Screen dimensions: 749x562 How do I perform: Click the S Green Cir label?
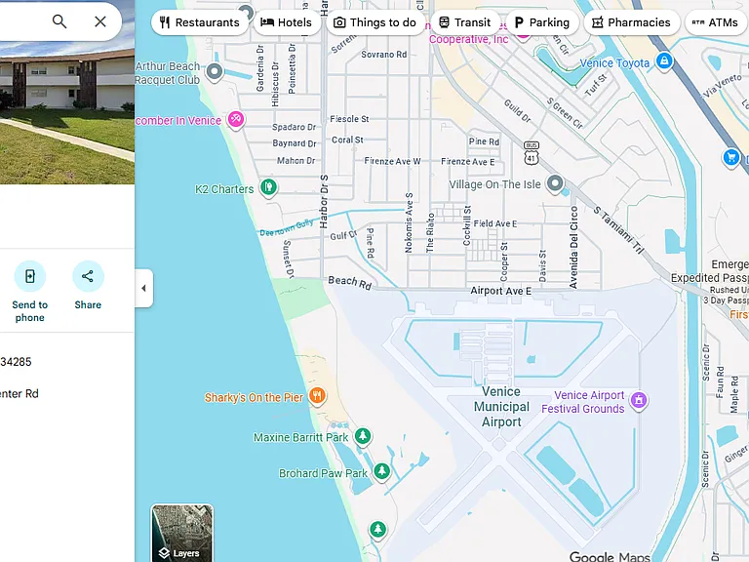click(x=565, y=113)
